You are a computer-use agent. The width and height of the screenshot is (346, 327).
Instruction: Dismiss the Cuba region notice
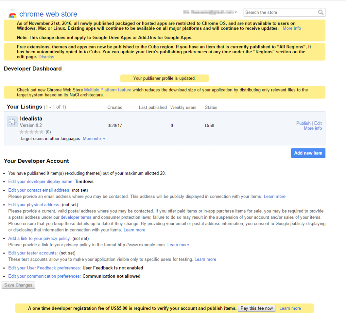coord(46,57)
